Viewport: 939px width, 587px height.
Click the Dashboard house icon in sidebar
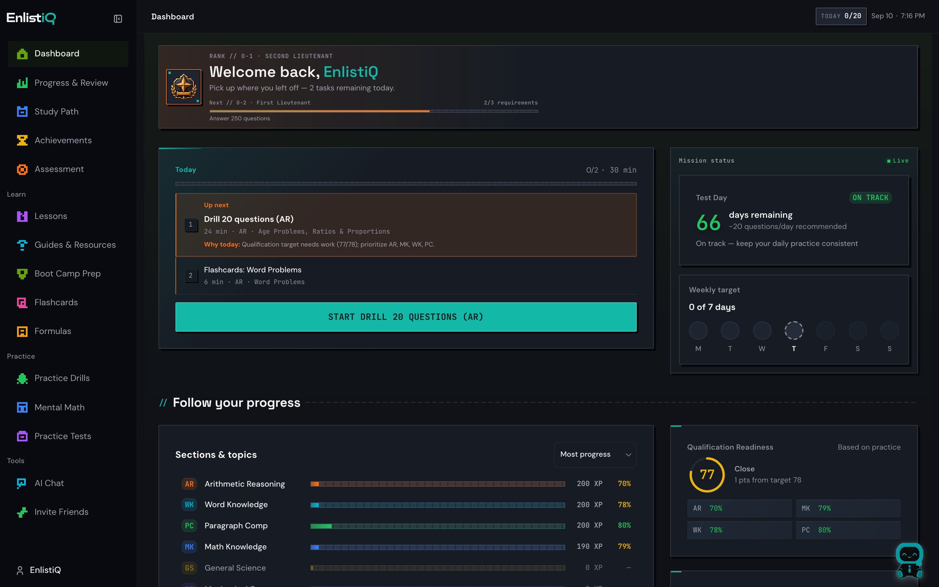tap(22, 54)
